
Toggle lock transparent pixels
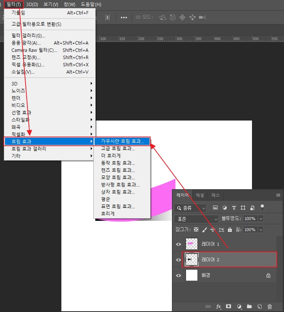[196, 230]
